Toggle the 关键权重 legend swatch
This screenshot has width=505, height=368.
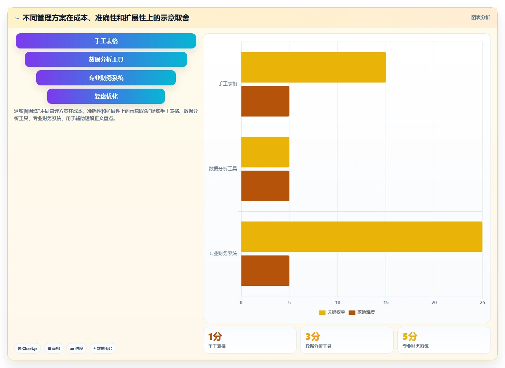(x=322, y=313)
